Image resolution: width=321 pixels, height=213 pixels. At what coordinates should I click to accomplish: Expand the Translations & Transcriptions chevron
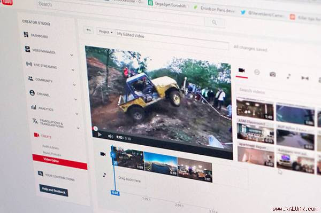pos(78,128)
